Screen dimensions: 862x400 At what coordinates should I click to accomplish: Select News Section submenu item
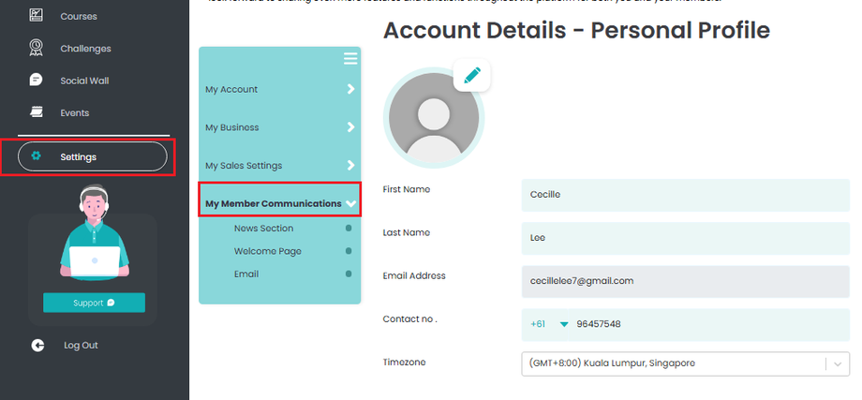point(263,229)
